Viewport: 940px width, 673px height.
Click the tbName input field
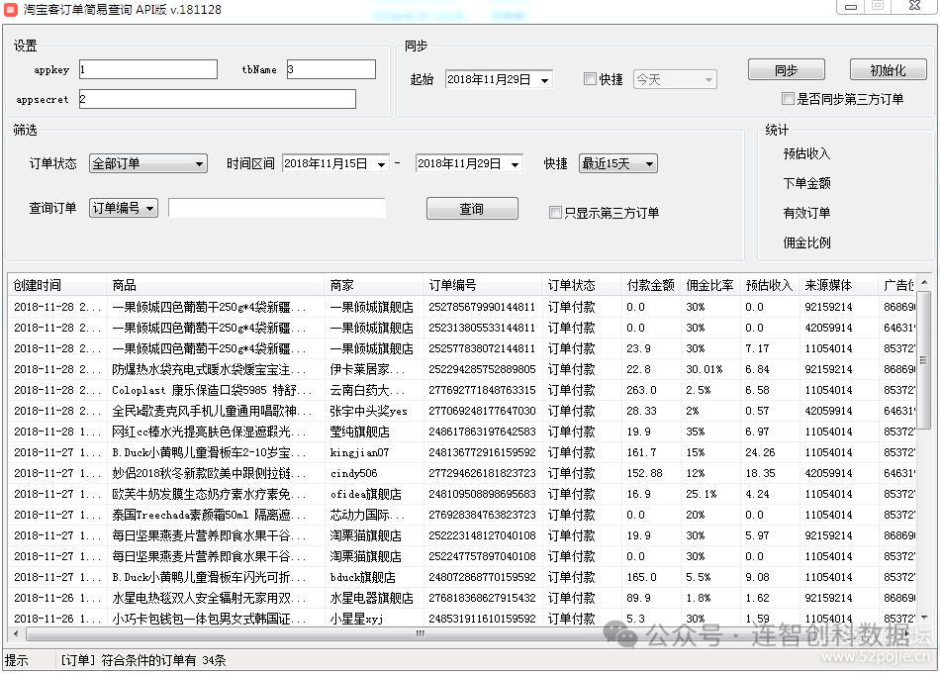330,69
